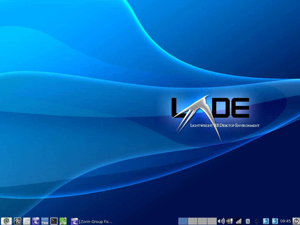Open the network signal strength indicator
300x225 pixels.
(239, 221)
